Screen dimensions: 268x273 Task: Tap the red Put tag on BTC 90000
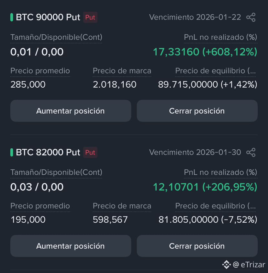[90, 17]
